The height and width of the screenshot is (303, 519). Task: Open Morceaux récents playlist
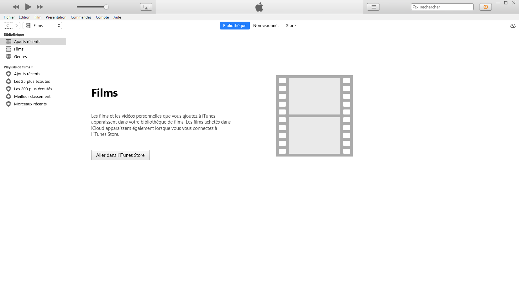(x=33, y=104)
